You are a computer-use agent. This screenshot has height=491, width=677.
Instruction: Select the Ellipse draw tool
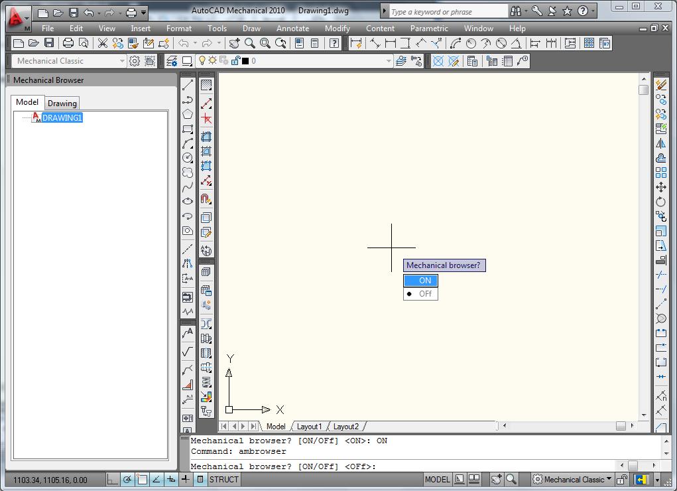coord(188,202)
